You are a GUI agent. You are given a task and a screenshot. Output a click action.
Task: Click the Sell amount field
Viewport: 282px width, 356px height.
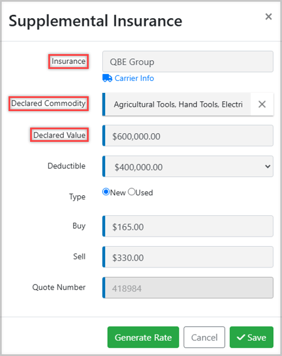(188, 257)
